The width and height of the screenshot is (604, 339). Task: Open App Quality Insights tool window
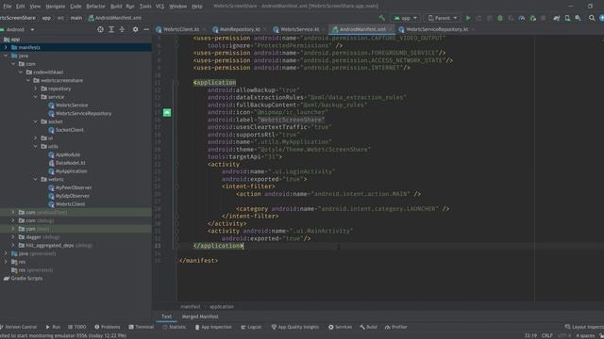(x=295, y=327)
